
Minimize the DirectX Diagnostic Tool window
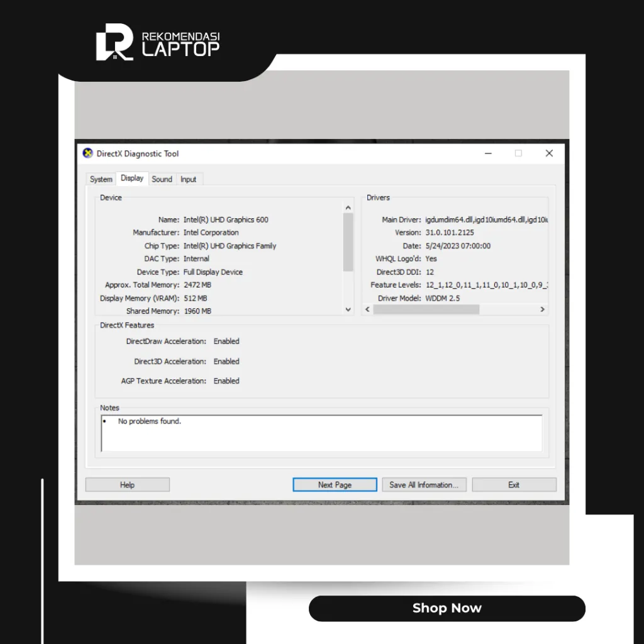click(488, 153)
